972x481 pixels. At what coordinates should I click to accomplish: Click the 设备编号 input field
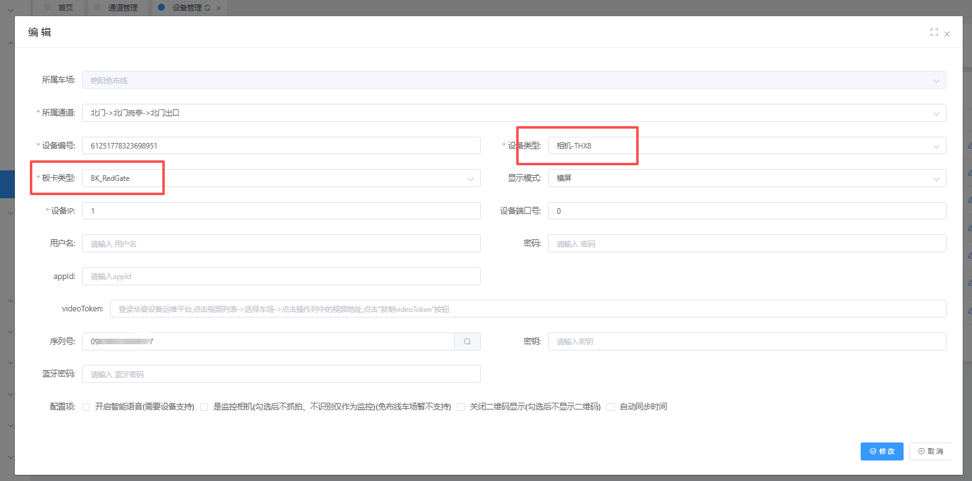point(281,145)
